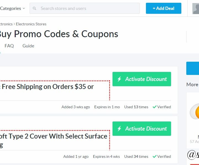Open the Electronics Stores breadcrumb link
This screenshot has height=165, width=199.
tap(31, 24)
